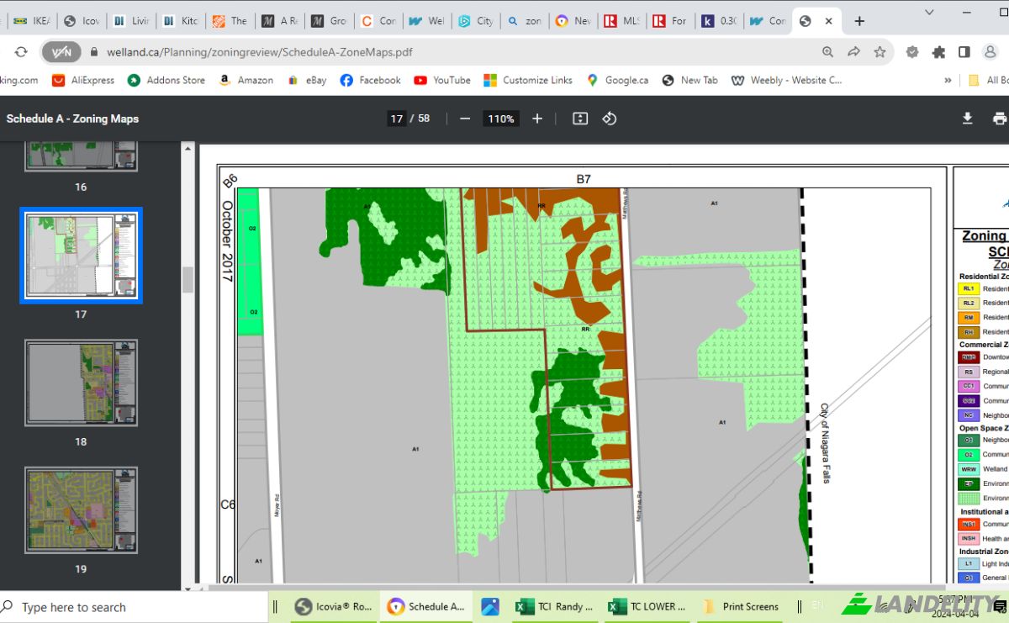Open Icovia Ro... taskbar app
The width and height of the screenshot is (1009, 623).
coord(334,606)
